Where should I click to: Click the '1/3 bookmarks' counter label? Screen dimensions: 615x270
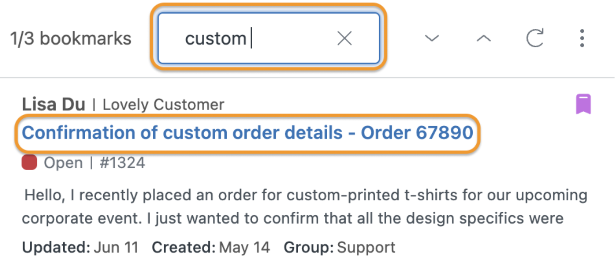pyautogui.click(x=71, y=39)
